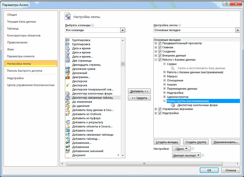Viewport: 244px width, 177px height.
Task: Confirm with the OK button
Action: coord(209,170)
